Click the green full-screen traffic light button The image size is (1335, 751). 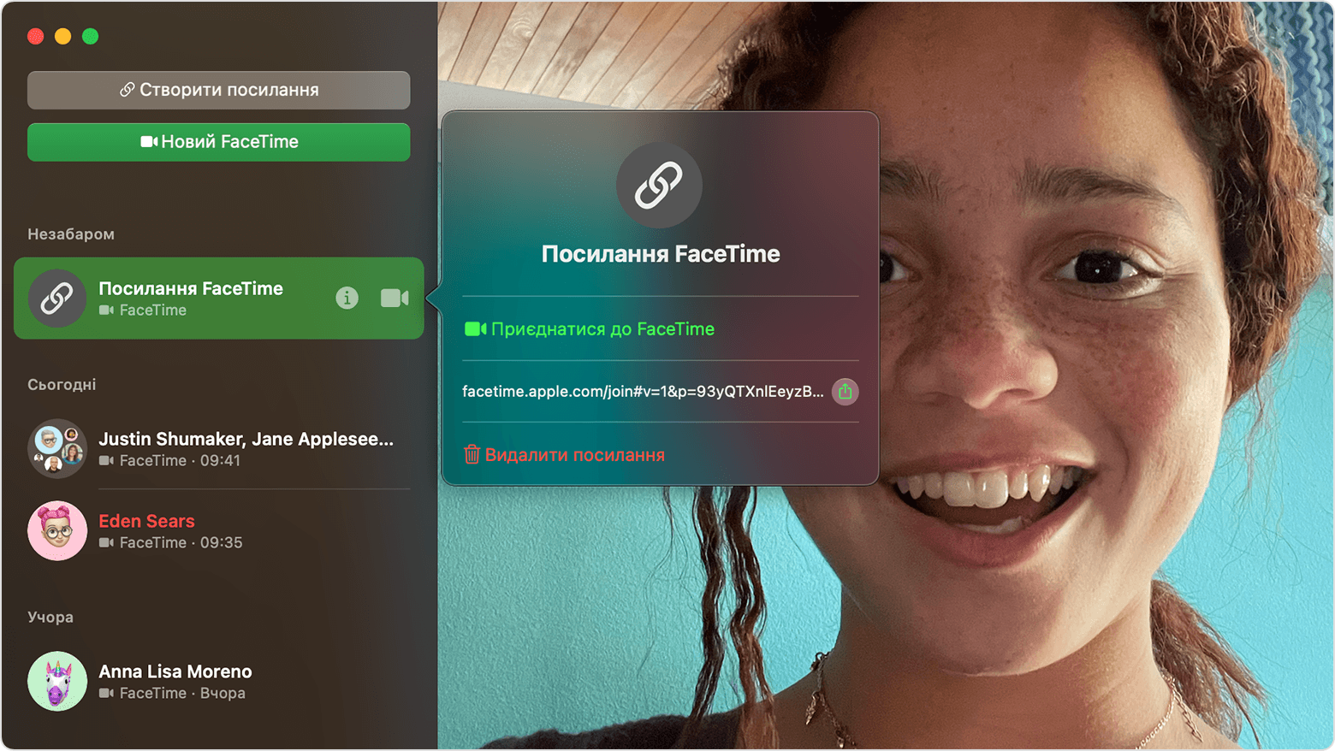click(89, 36)
